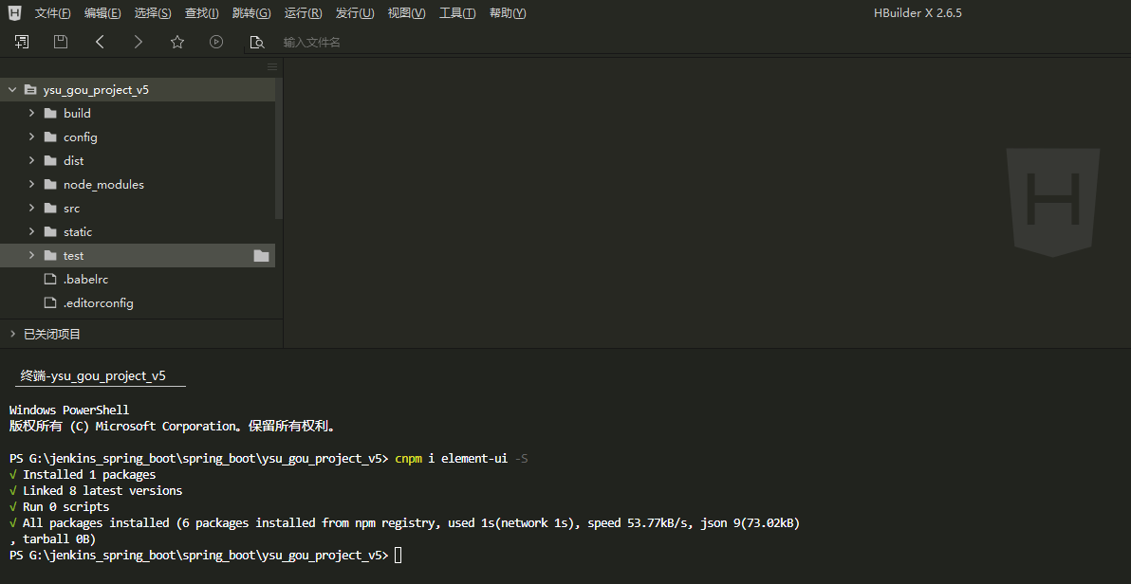
Task: Select the static folder name
Action: coord(78,232)
